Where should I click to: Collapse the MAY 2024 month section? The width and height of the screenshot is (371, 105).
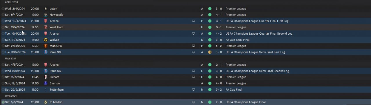click(10, 59)
